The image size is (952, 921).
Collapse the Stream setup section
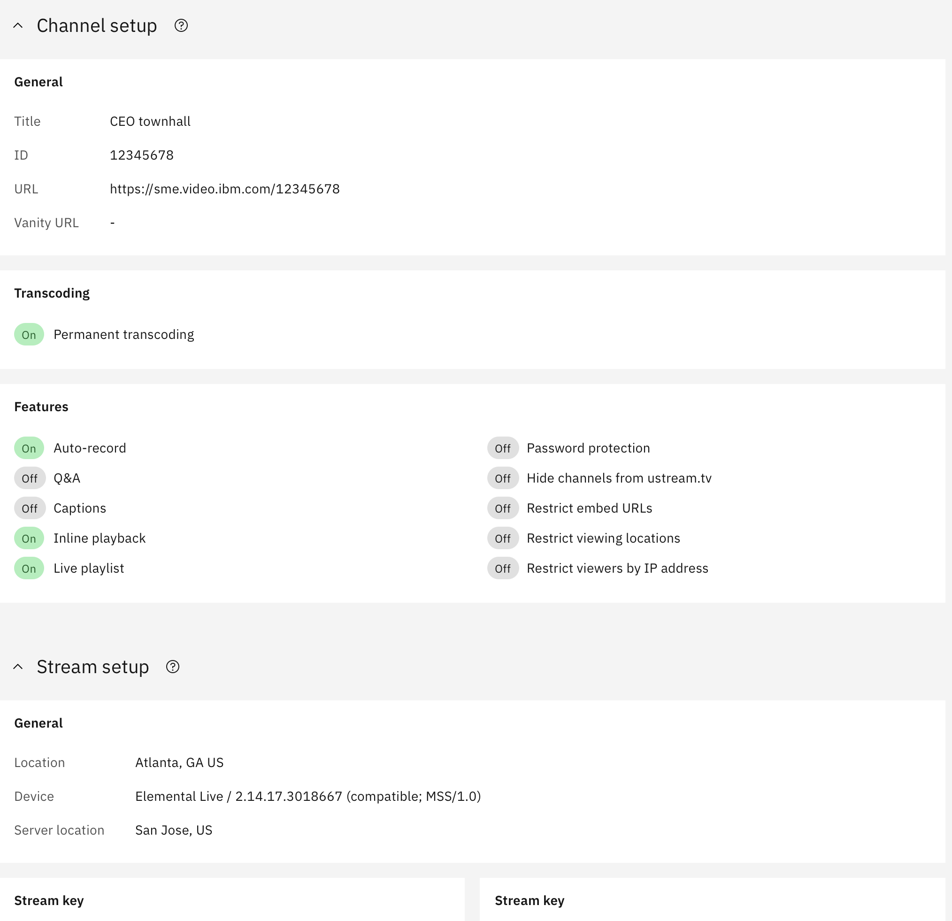point(18,667)
